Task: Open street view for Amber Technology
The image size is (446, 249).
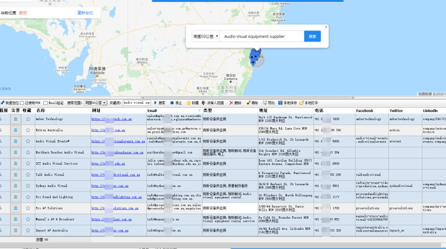Action: pos(15,119)
